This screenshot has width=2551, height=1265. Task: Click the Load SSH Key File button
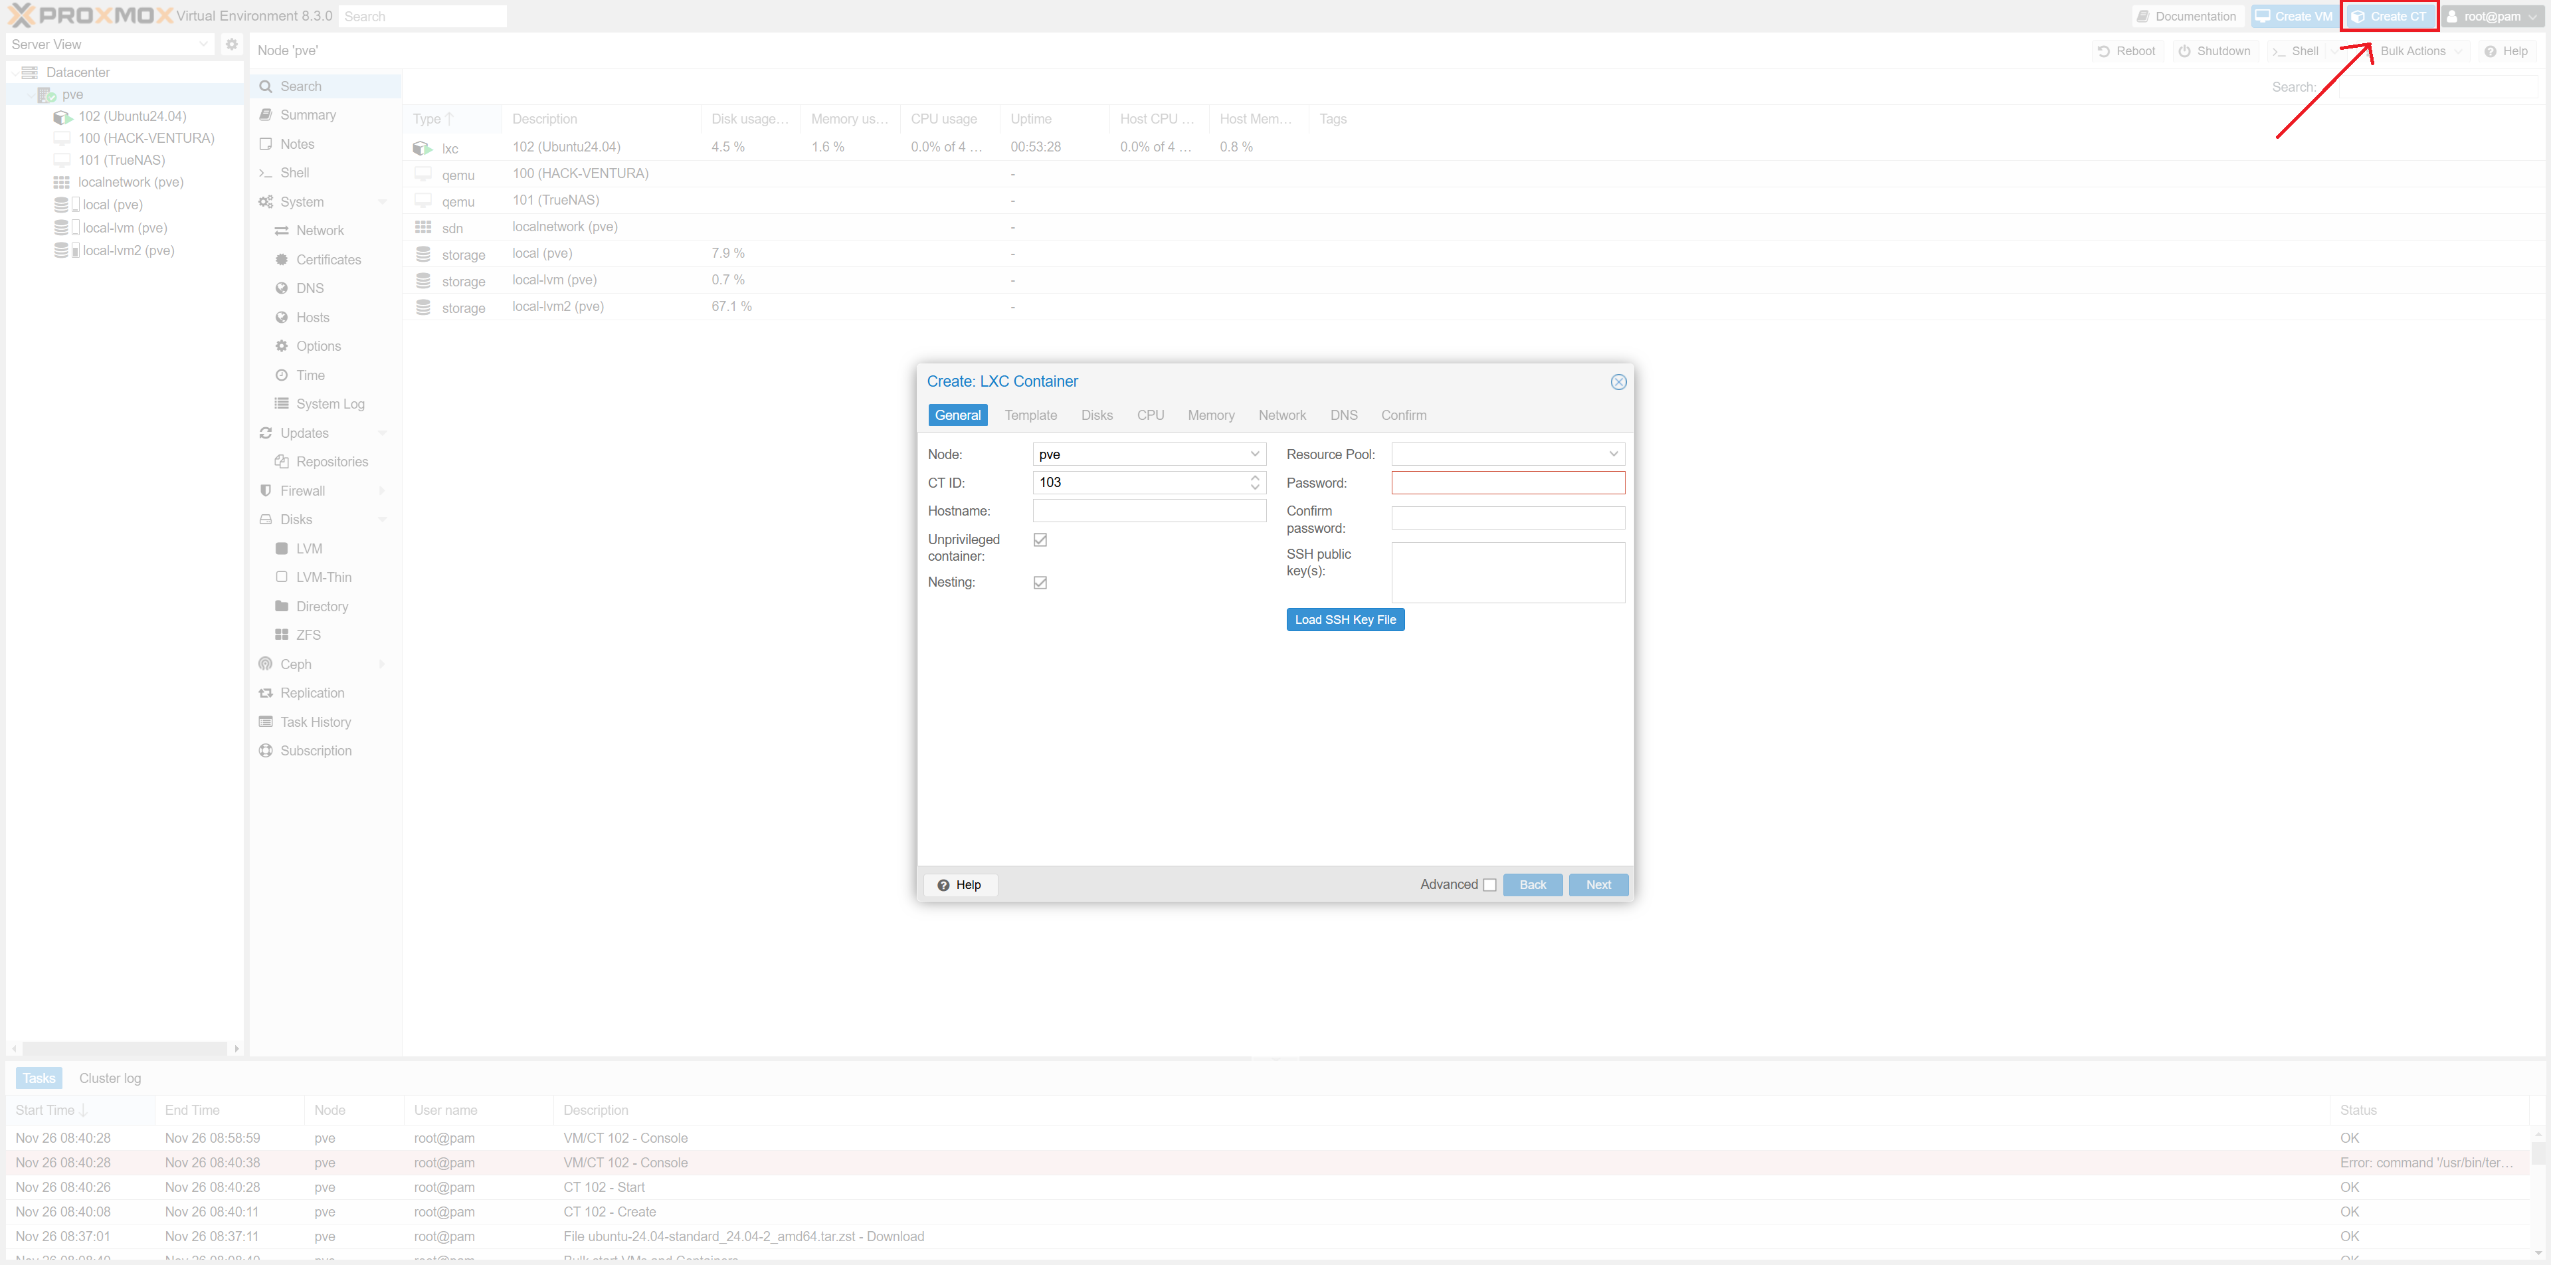click(x=1344, y=619)
